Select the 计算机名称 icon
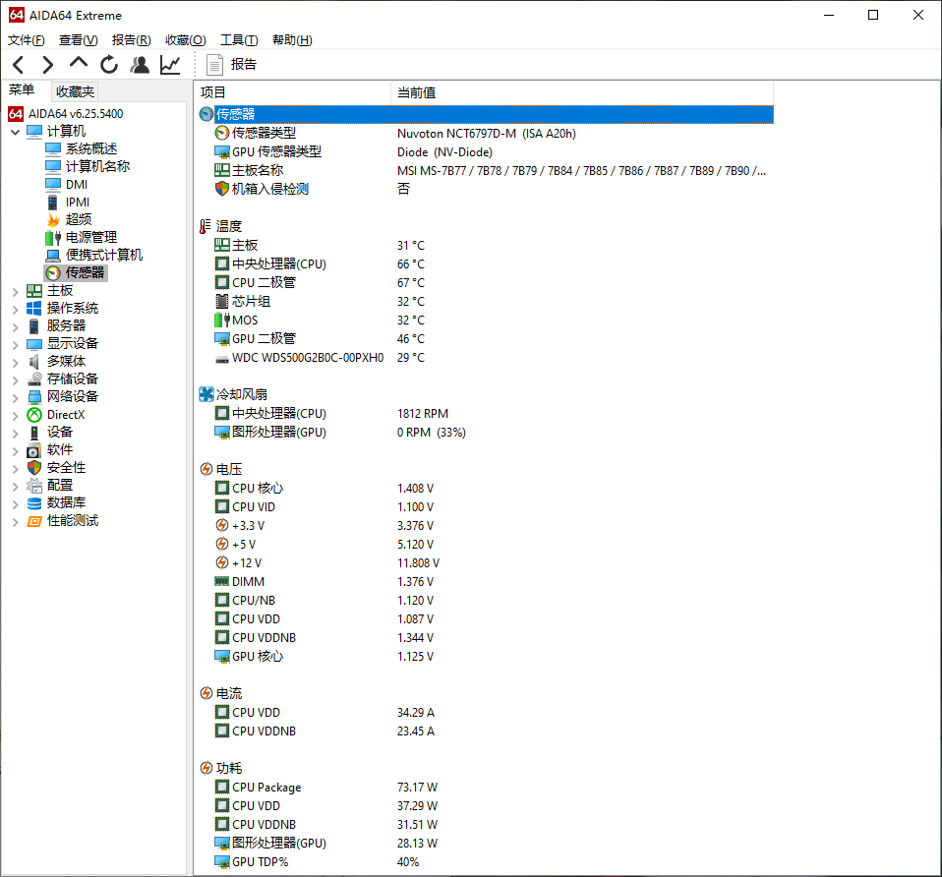Viewport: 942px width, 877px height. (53, 166)
